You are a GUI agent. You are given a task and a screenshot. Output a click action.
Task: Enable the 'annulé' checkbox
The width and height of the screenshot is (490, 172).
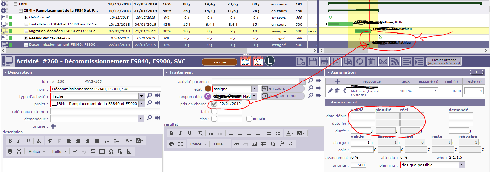pos(249,119)
